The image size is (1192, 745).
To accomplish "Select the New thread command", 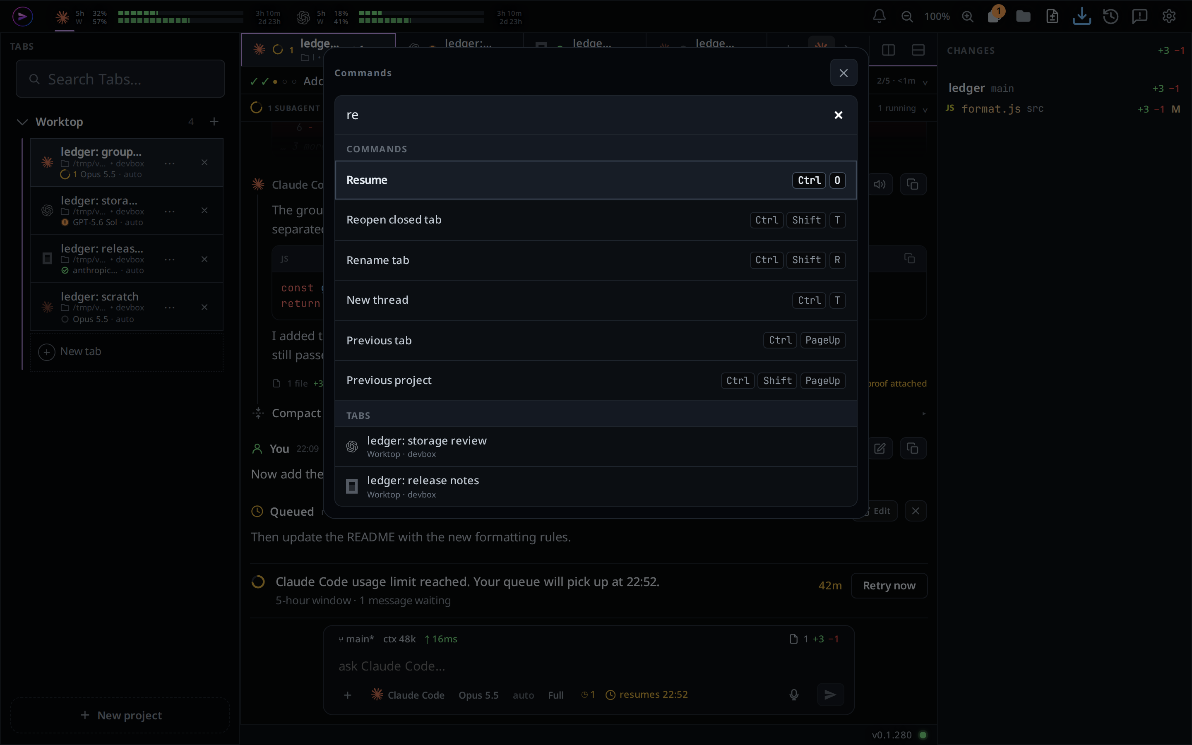I will [596, 300].
